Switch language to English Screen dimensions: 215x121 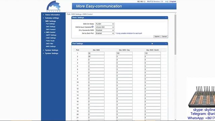pyautogui.click(x=173, y=1)
